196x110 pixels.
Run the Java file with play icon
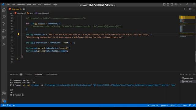tap(184, 9)
